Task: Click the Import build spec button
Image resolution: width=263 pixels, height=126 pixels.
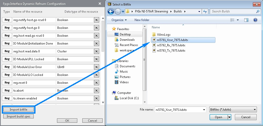Action: pyautogui.click(x=18, y=116)
